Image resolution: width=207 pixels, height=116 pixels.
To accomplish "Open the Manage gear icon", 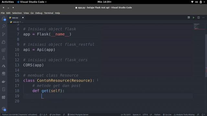I will pyautogui.click(x=4, y=109).
